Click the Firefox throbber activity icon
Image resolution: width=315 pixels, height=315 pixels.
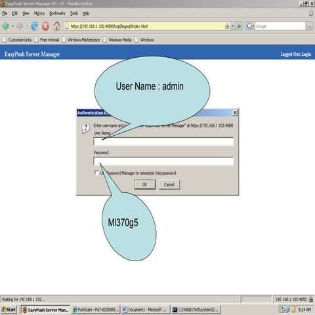click(x=311, y=13)
